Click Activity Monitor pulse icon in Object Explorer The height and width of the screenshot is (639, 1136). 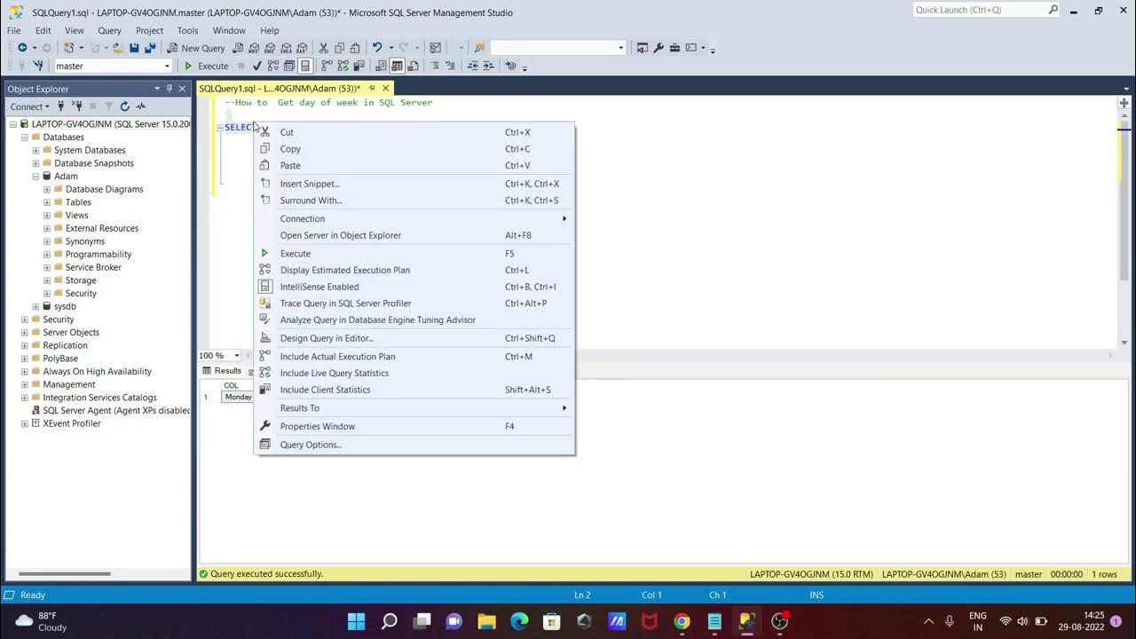click(x=140, y=106)
